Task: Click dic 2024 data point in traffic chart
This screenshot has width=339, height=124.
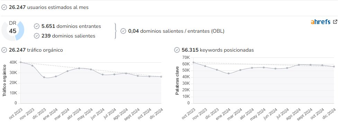Action: tap(161, 77)
